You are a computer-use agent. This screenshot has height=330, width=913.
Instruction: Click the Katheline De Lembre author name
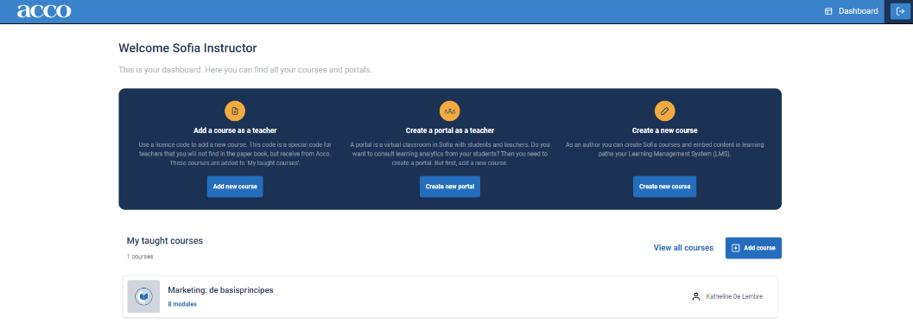pos(733,297)
